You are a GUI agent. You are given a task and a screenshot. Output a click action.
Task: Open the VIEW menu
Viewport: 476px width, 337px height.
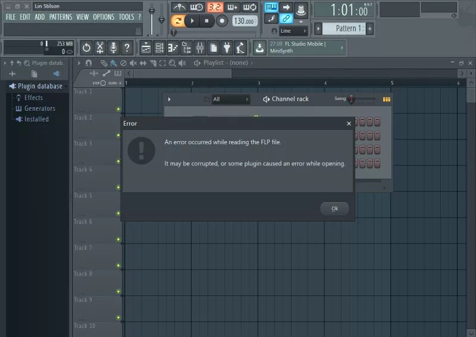(82, 17)
